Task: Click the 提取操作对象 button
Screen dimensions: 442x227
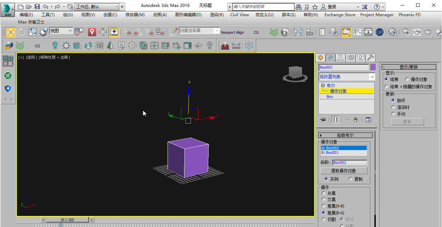Action: [x=344, y=171]
